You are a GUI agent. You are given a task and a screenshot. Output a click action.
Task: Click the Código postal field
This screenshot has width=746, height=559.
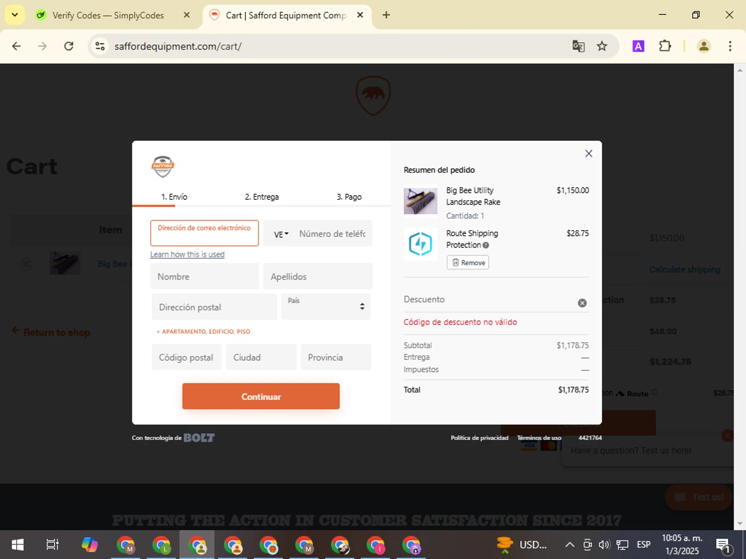[186, 357]
